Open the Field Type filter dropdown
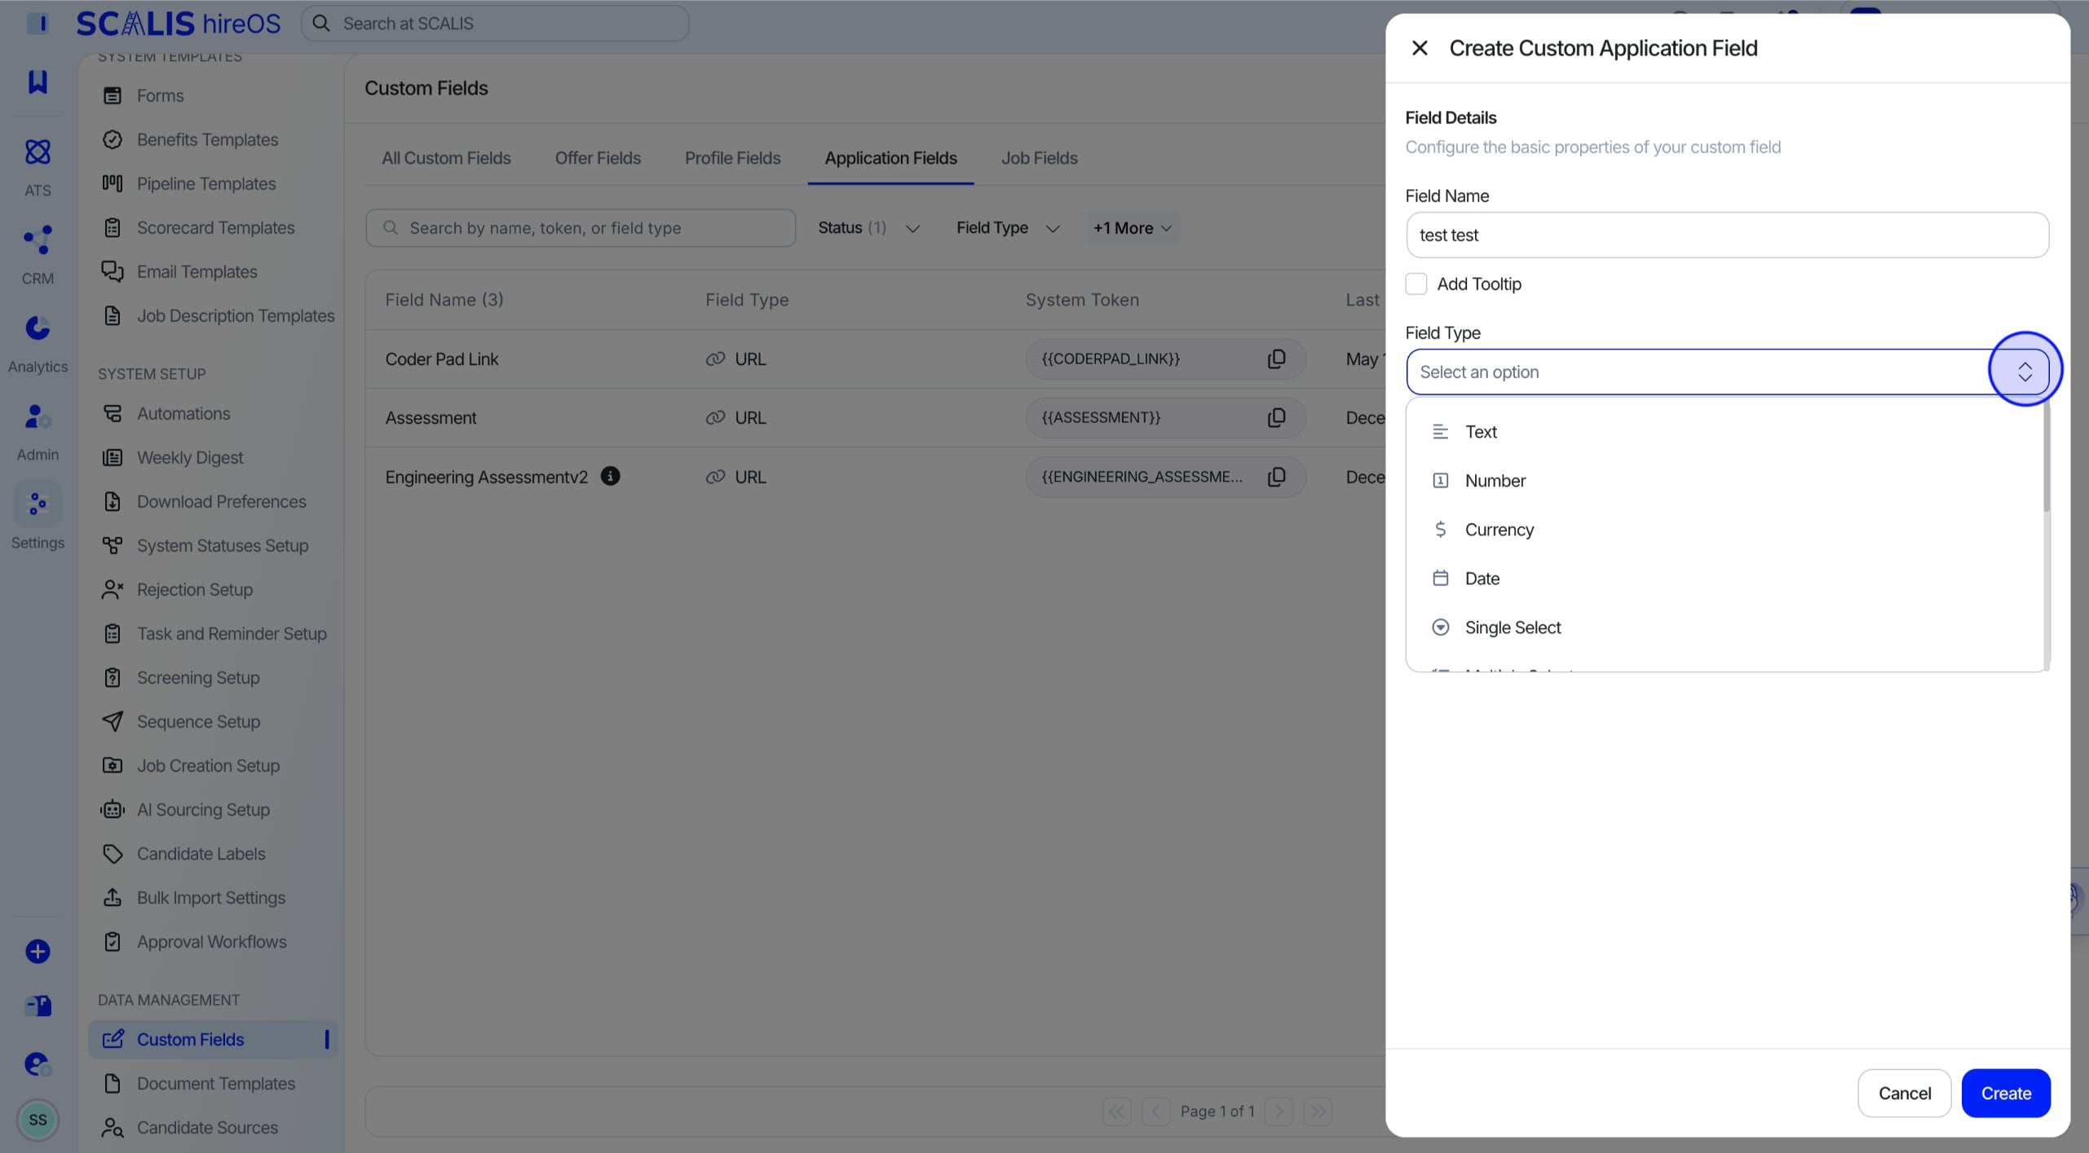This screenshot has width=2089, height=1153. tap(1008, 227)
